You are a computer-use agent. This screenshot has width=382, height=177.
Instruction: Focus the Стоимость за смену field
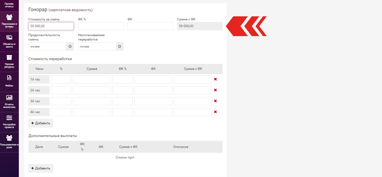coord(51,26)
